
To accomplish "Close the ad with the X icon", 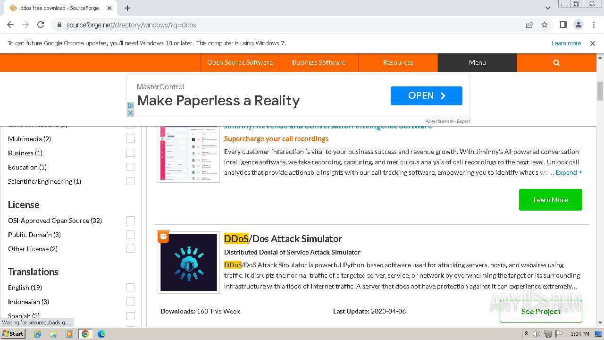I will (131, 113).
